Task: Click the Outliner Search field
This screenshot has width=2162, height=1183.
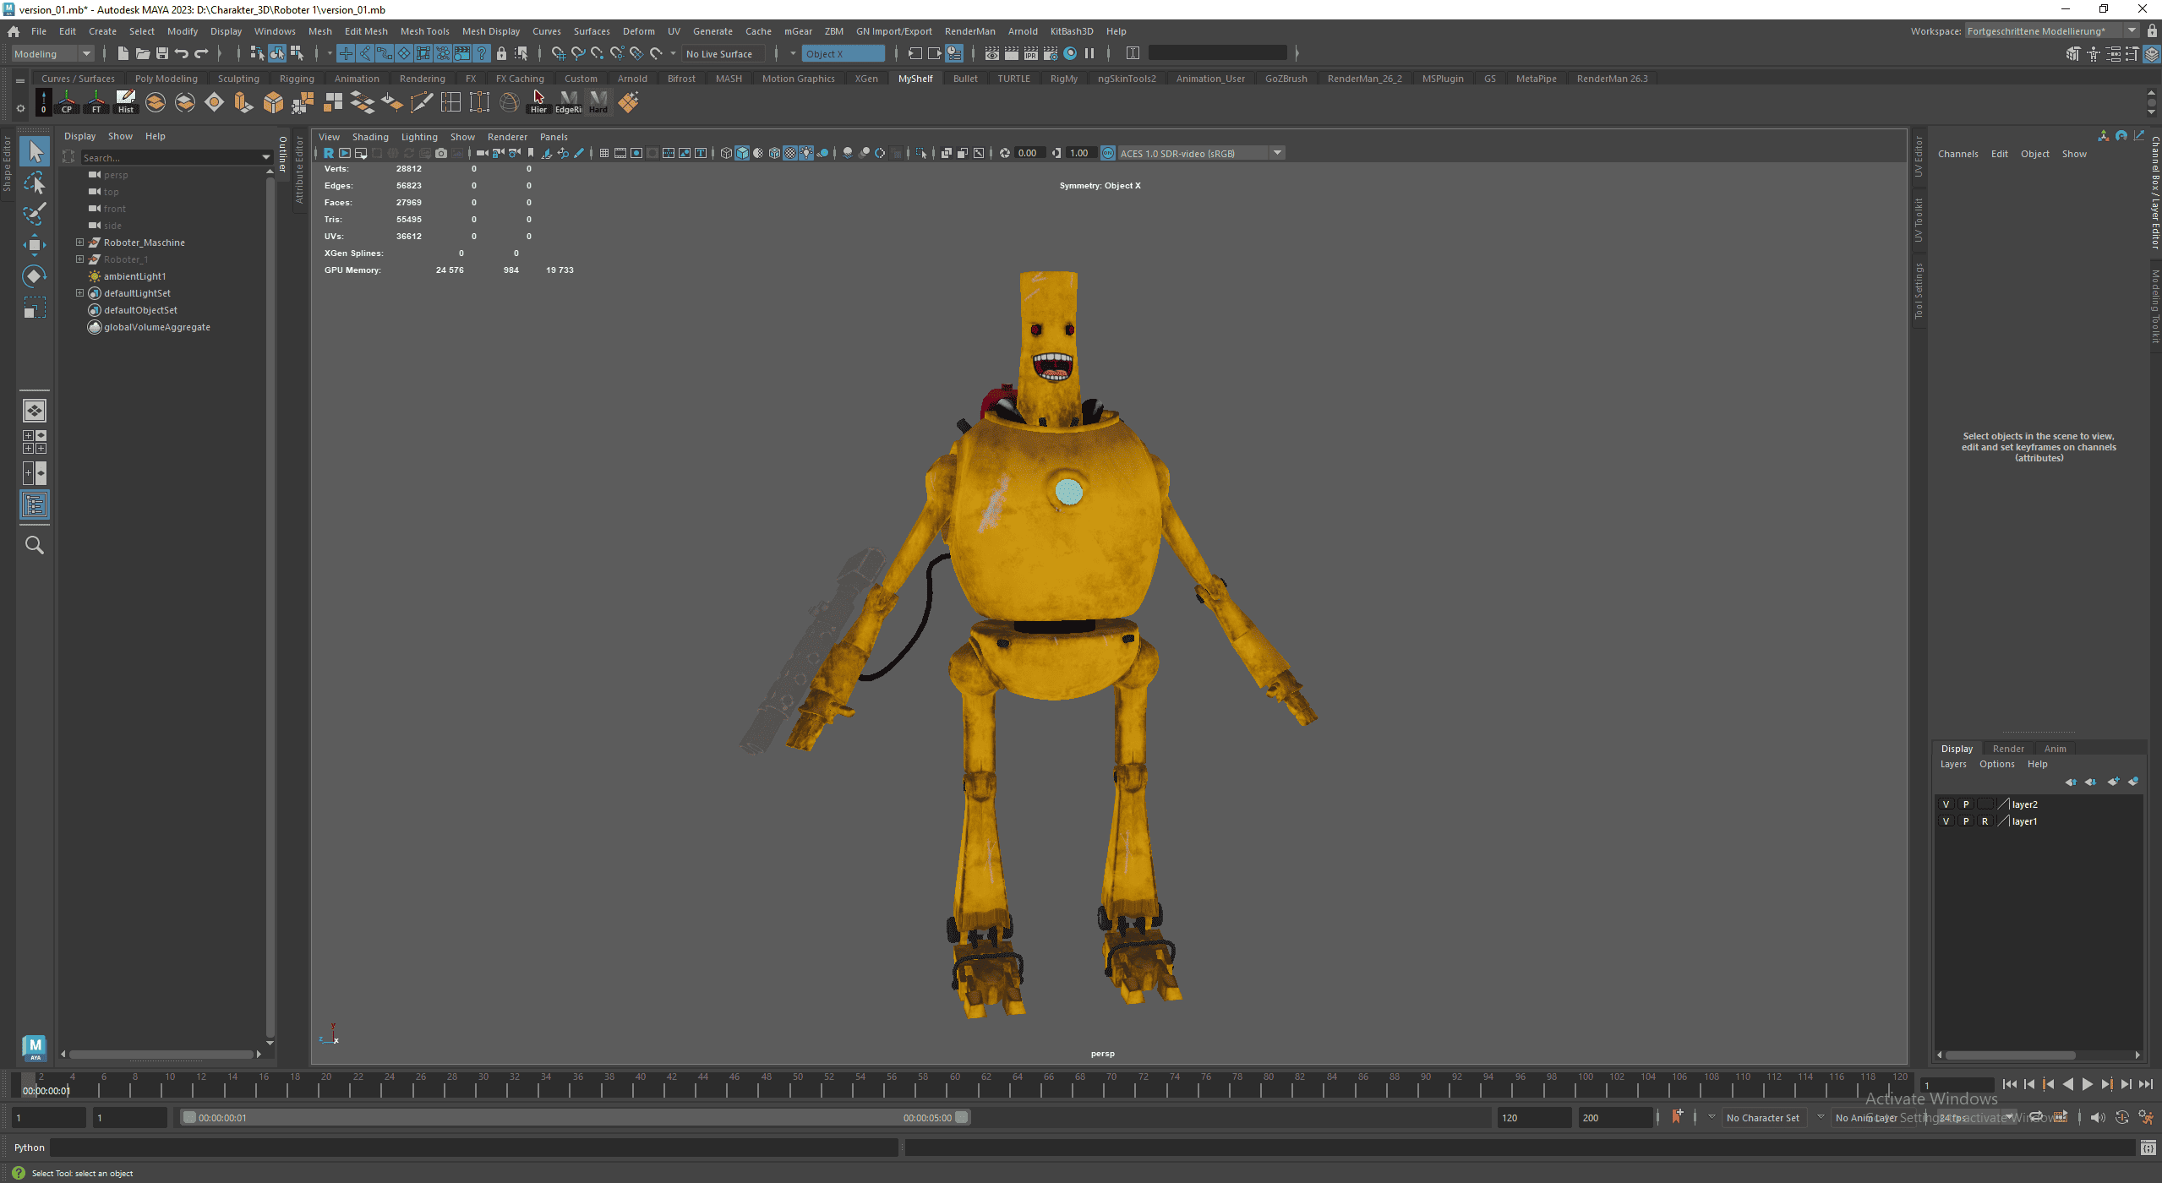Action: pos(169,158)
